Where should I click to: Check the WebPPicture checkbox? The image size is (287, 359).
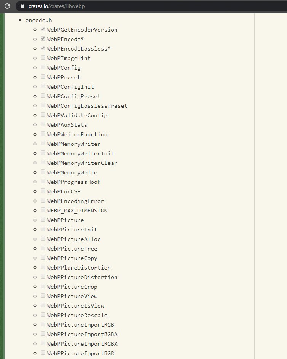(43, 220)
